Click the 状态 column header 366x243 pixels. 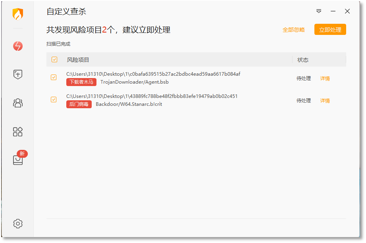(303, 60)
